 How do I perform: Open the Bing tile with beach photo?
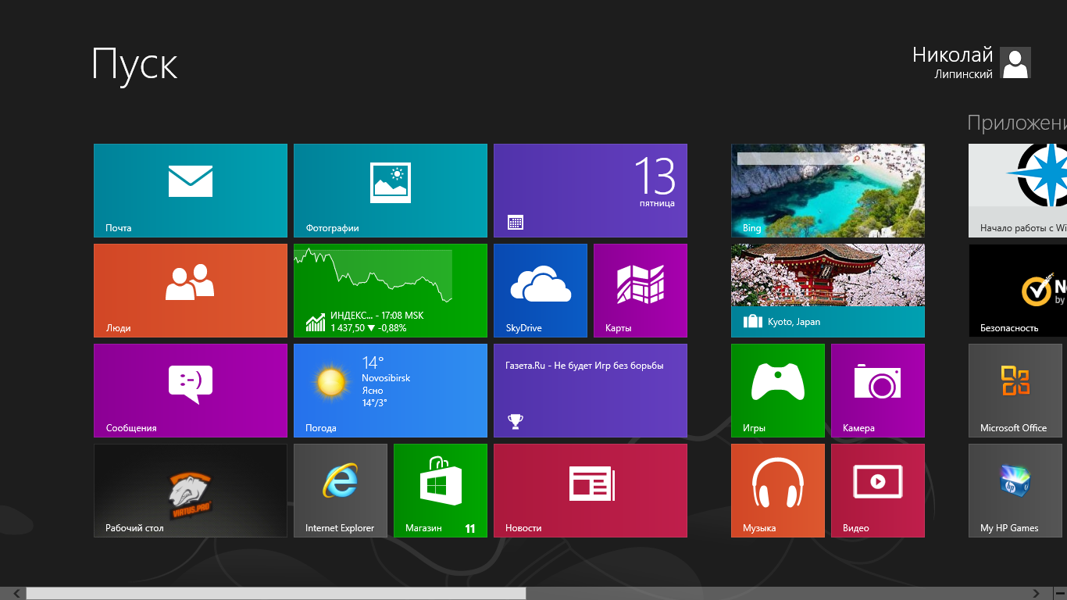point(828,191)
